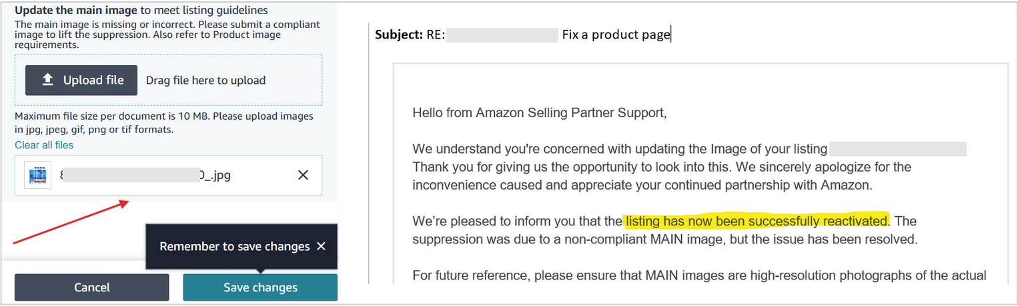Click the uploaded image thumbnail icon
This screenshot has height=306, width=1018.
pos(38,176)
